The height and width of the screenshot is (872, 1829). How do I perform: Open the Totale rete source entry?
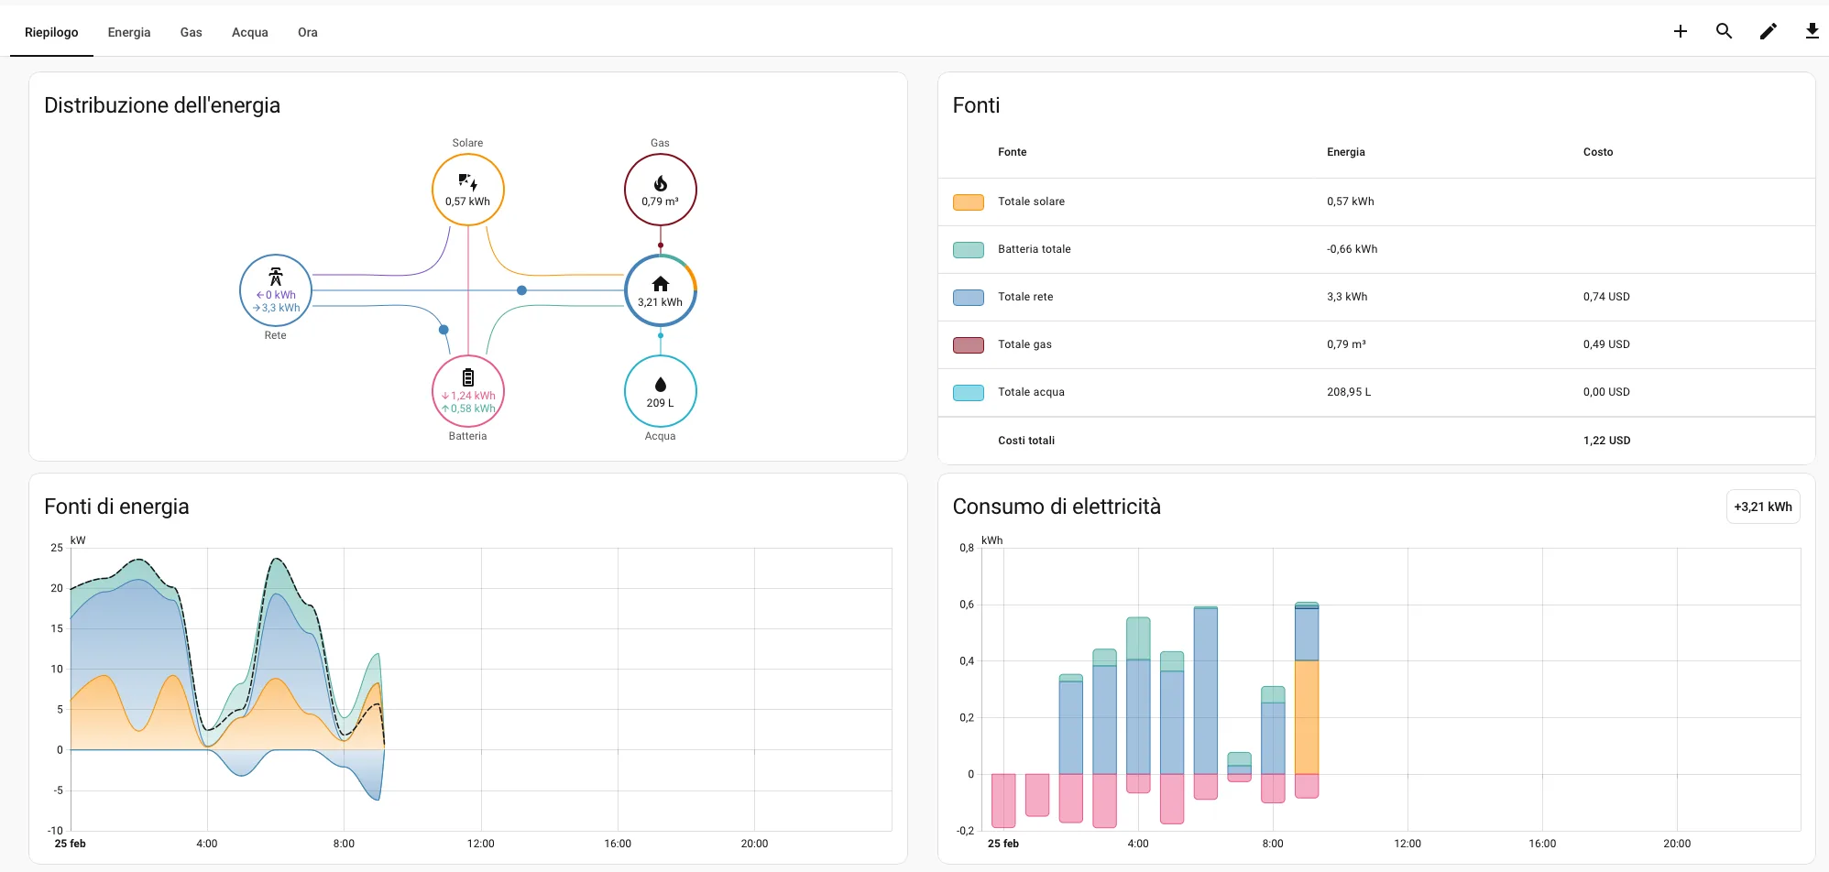1025,296
